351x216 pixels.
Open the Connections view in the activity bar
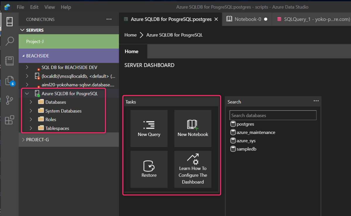click(9, 22)
